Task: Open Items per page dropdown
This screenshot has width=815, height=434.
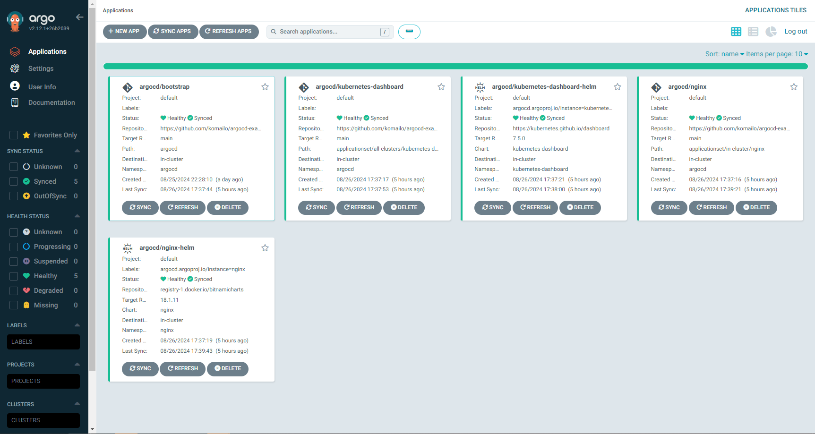Action: pos(777,54)
